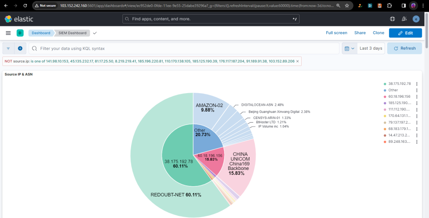Open the browser extensions puzzle icon
Image resolution: width=429 pixels, height=218 pixels.
pos(389,5)
